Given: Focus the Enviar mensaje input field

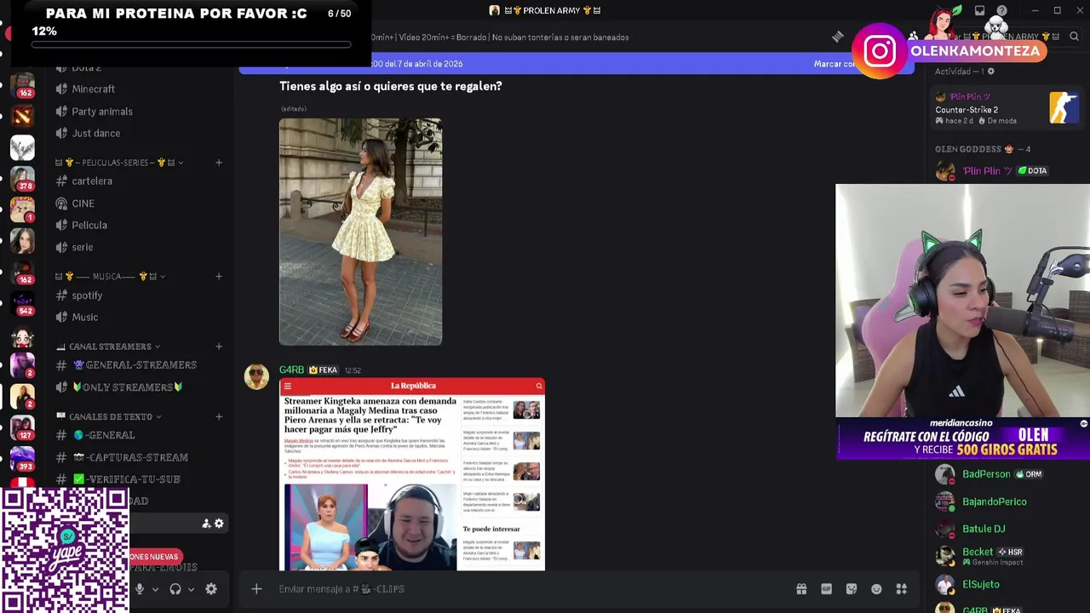Looking at the screenshot, I should [528, 589].
